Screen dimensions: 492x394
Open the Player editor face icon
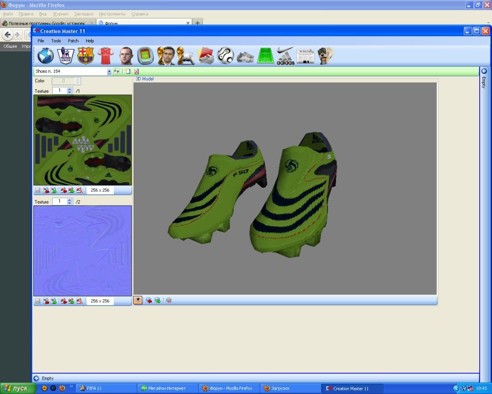pos(126,56)
